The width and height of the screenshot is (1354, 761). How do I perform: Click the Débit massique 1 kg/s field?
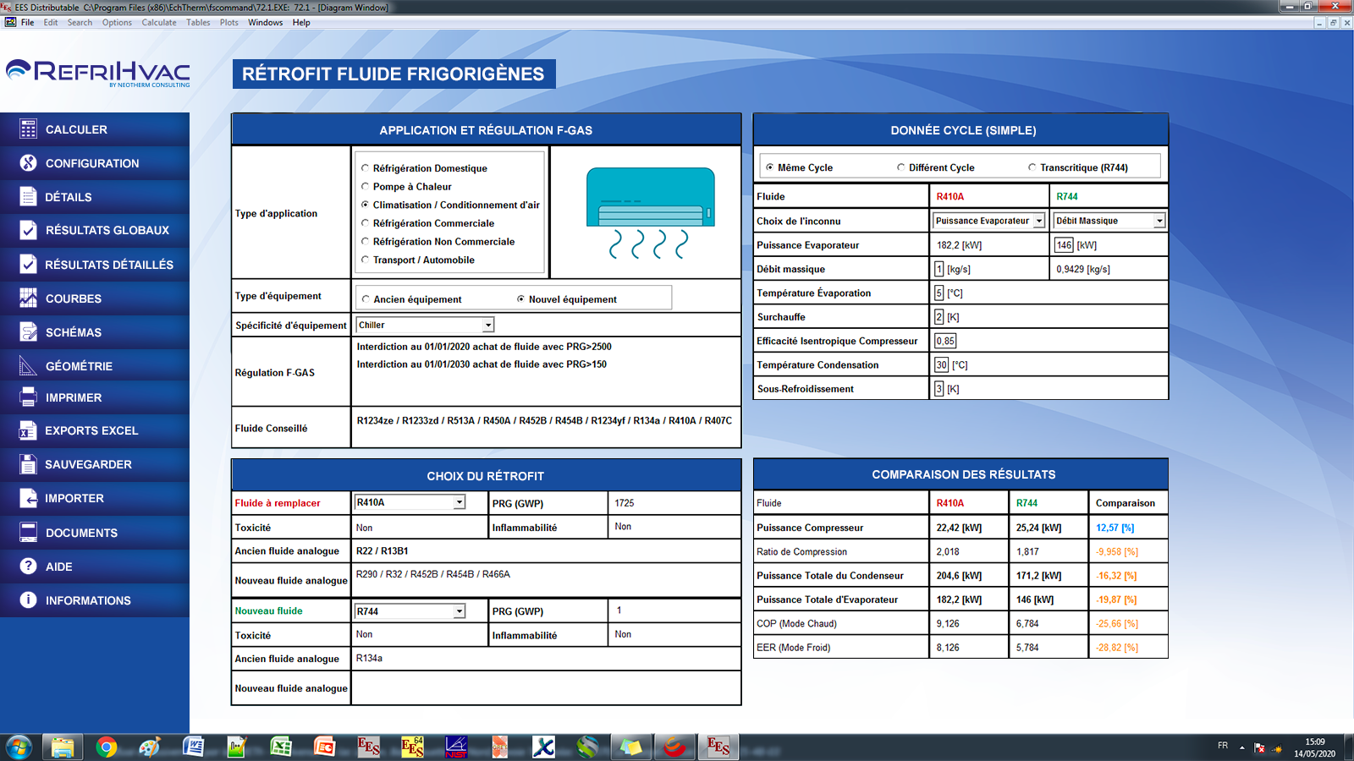coord(939,269)
